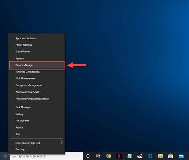Select the Search menu entry
Viewport: 189px width, 160px height.
coord(37,127)
